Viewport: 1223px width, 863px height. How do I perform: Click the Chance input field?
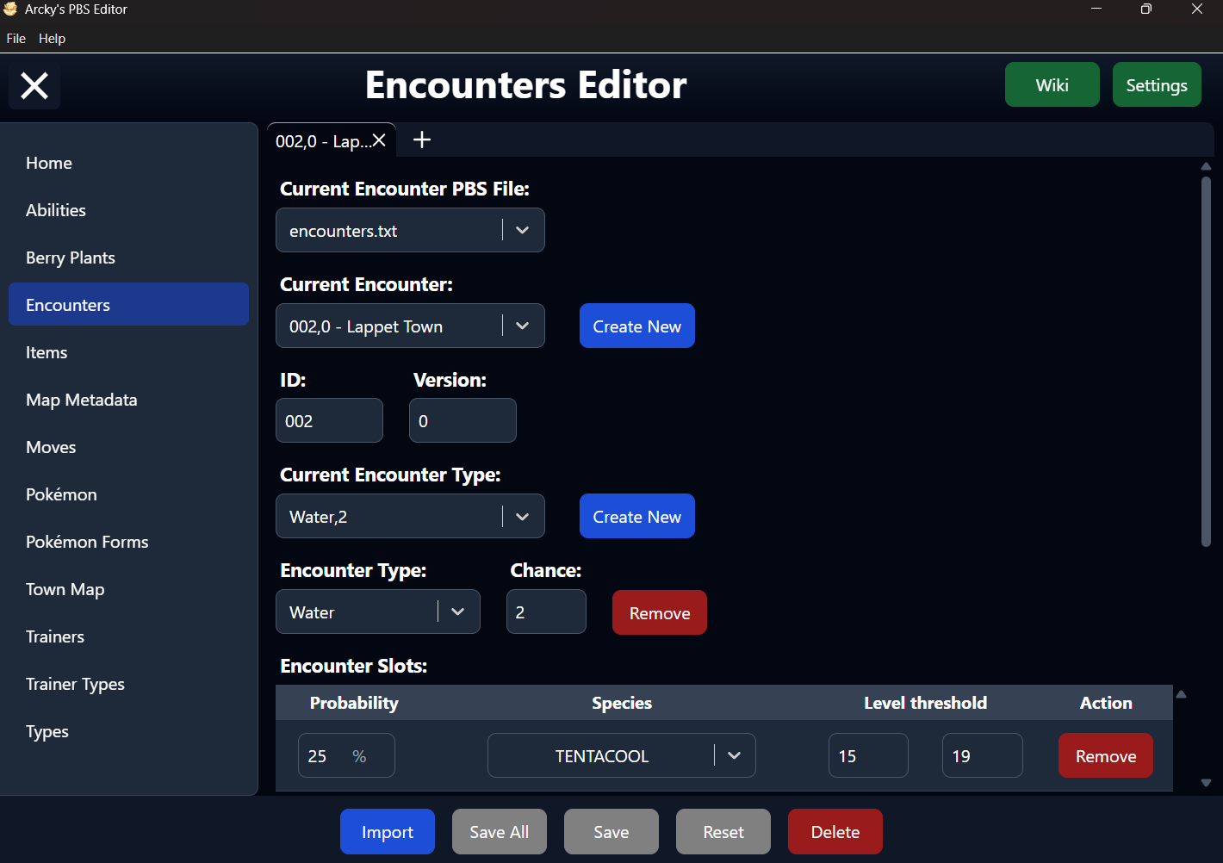point(546,612)
